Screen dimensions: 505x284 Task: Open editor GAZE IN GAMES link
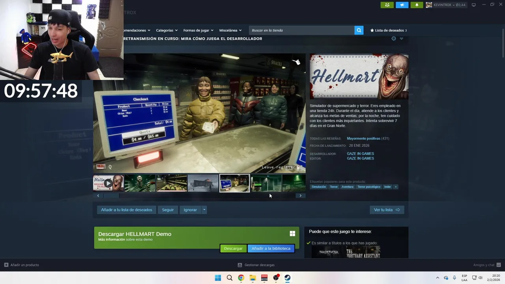point(360,159)
